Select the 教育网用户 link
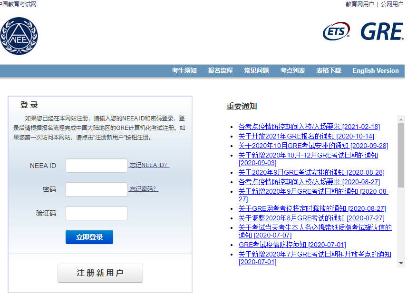 [x=359, y=4]
